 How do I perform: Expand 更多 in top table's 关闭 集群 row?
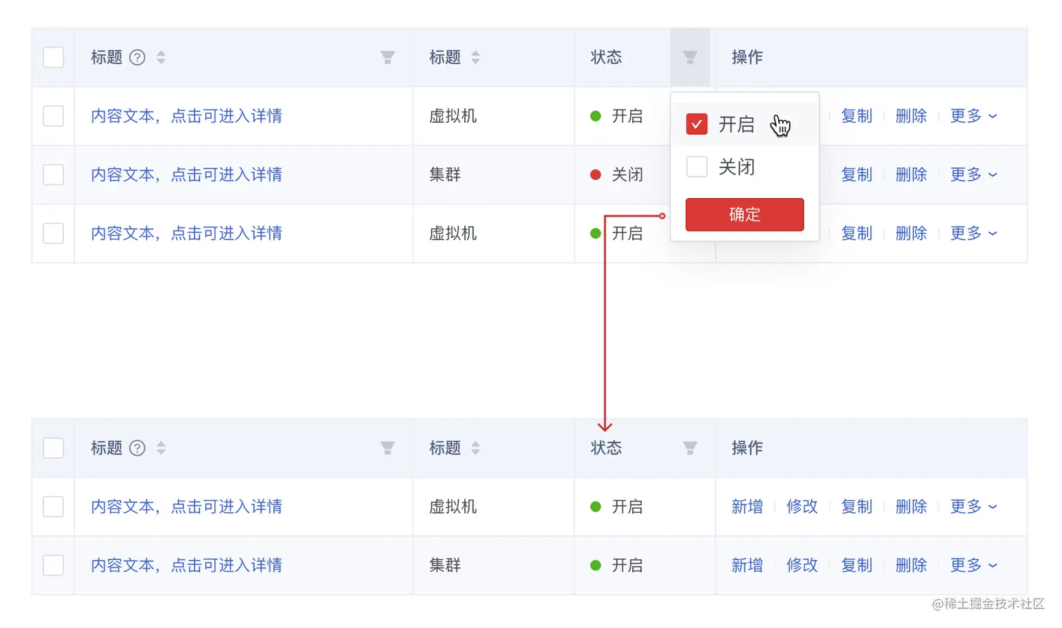[973, 174]
